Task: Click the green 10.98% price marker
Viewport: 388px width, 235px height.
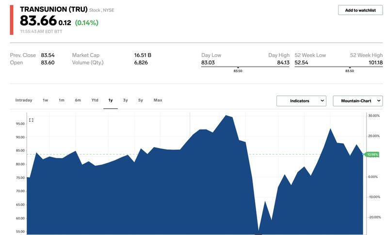Action: pyautogui.click(x=372, y=155)
